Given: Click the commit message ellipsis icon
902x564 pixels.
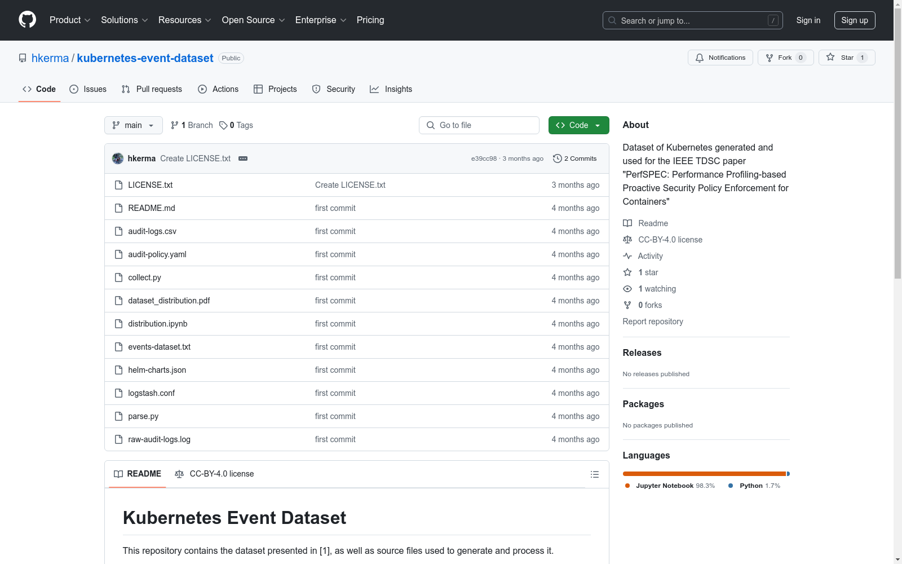Looking at the screenshot, I should click(x=243, y=158).
